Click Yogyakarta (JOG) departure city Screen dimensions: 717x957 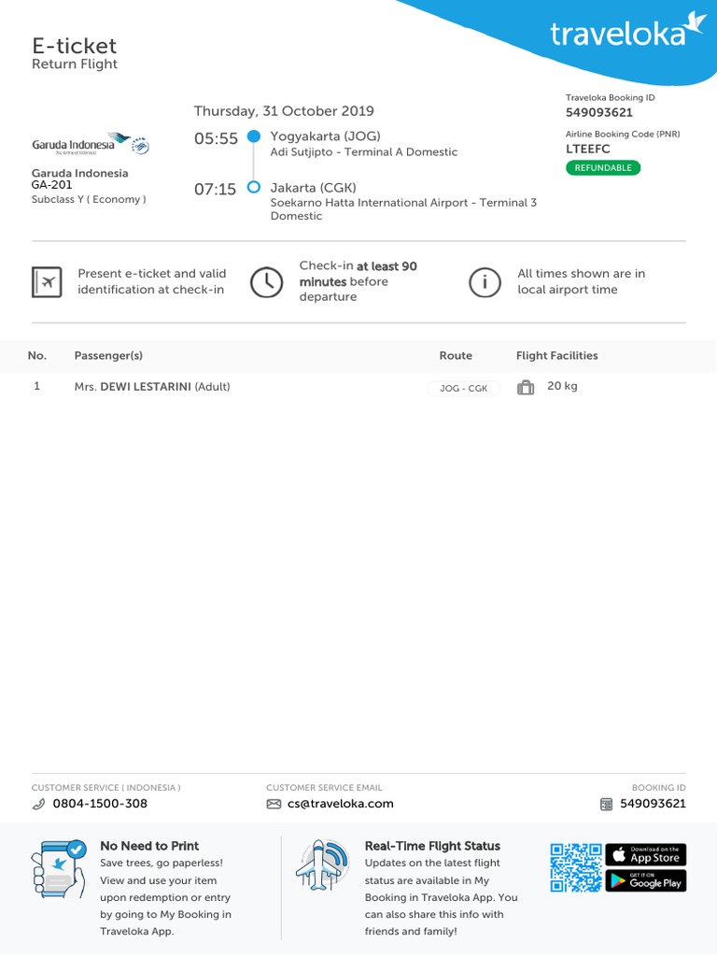(325, 136)
